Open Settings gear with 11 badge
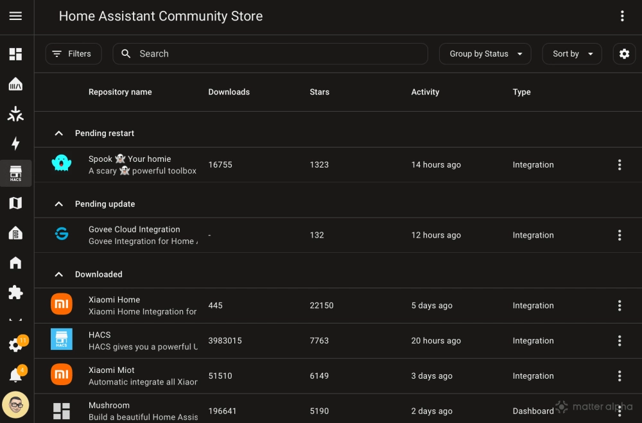Viewport: 642px width, 423px height. coord(17,344)
